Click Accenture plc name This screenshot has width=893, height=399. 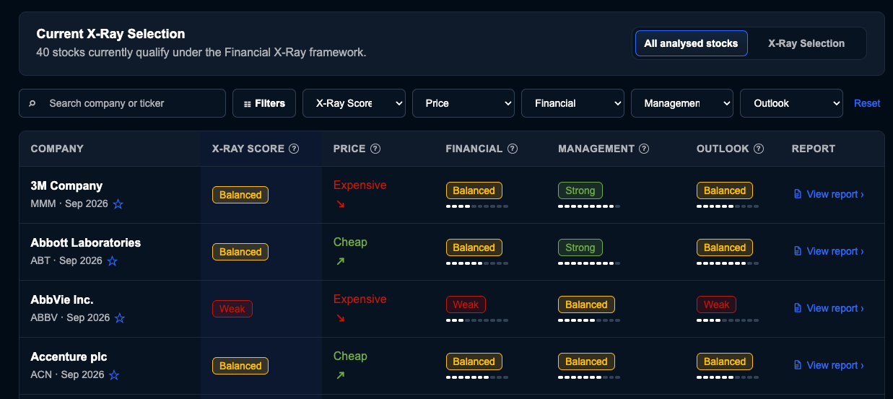[x=69, y=356]
